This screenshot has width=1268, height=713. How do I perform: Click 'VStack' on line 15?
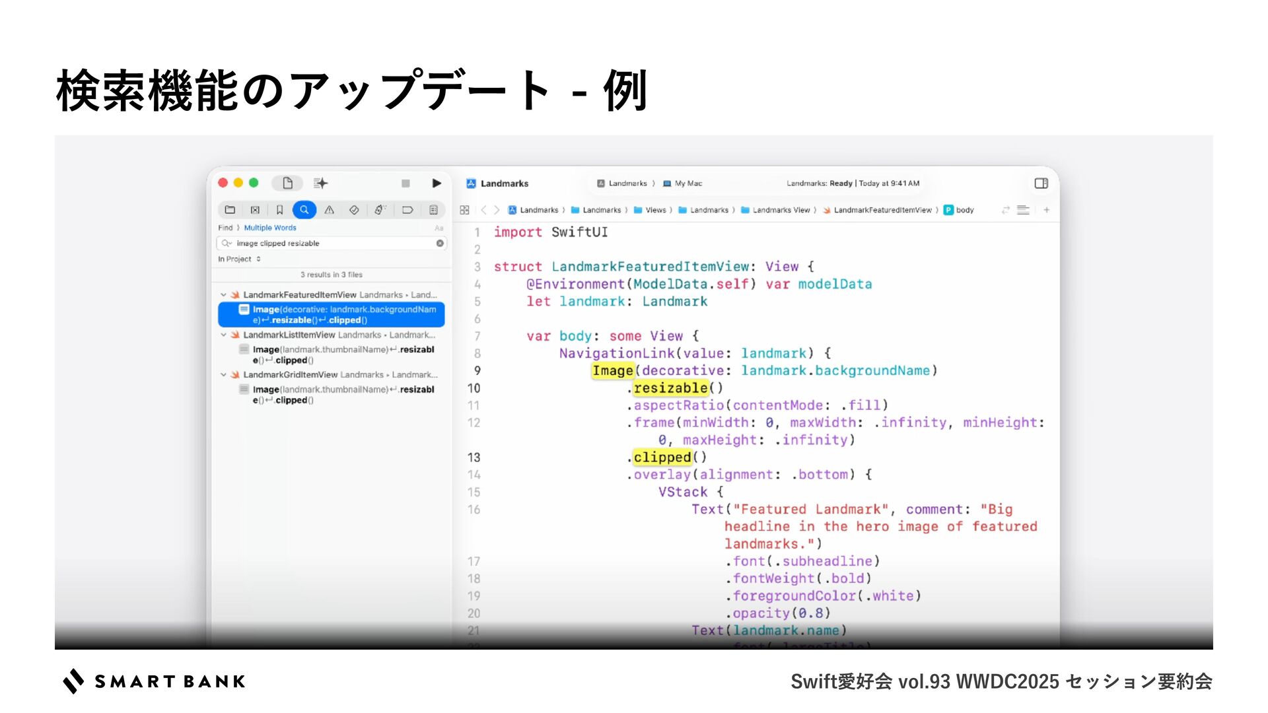point(683,492)
